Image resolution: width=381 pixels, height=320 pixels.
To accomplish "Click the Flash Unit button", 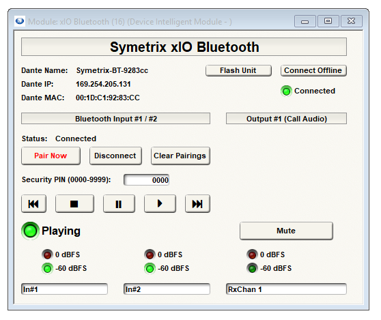I will click(x=238, y=70).
